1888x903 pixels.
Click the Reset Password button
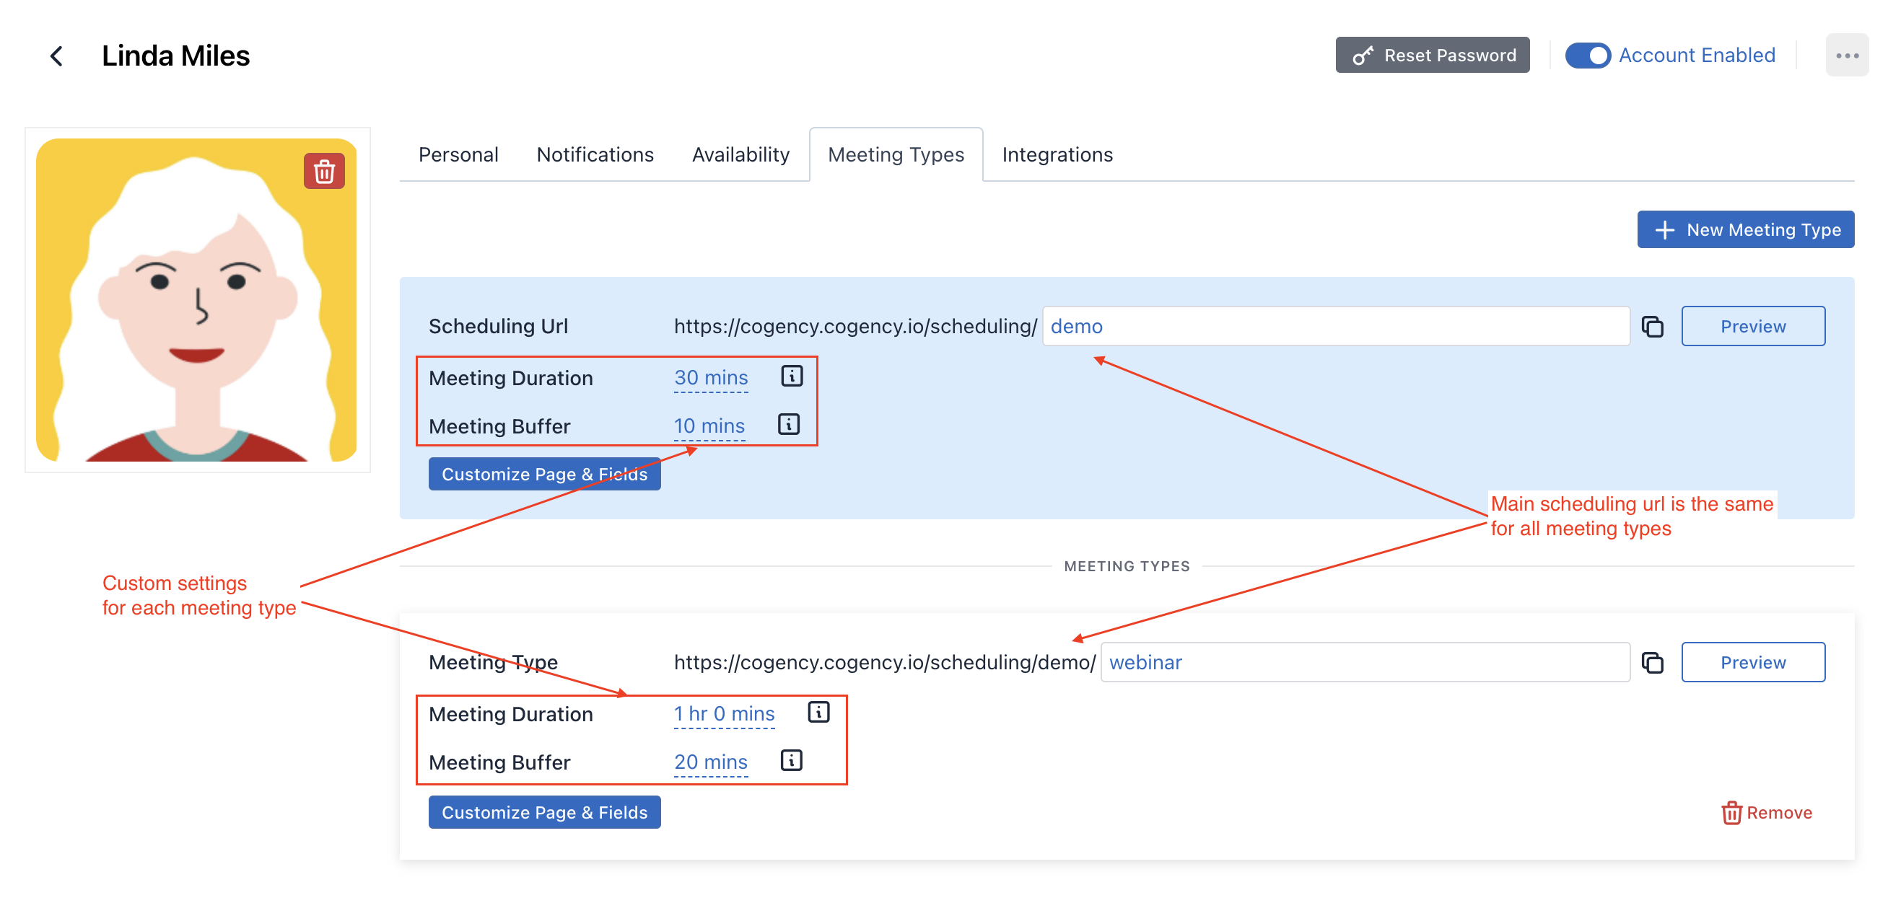(x=1432, y=56)
